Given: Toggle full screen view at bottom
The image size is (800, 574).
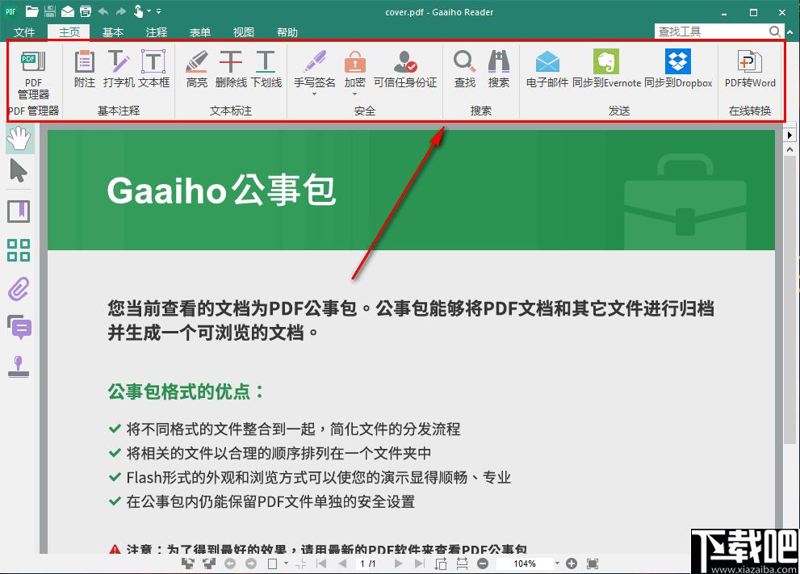Looking at the screenshot, I should point(593,564).
